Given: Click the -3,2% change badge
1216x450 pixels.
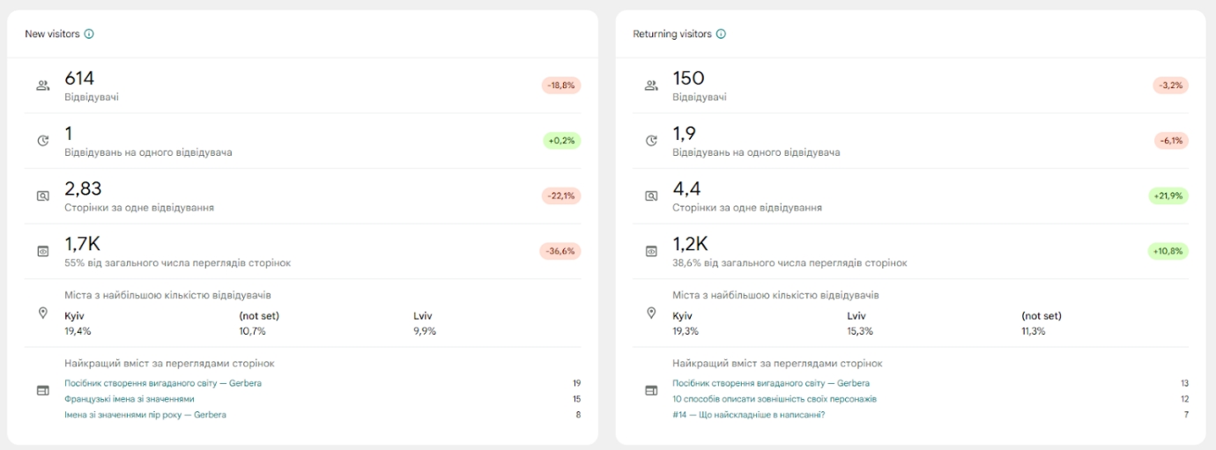Looking at the screenshot, I should click(x=1171, y=85).
